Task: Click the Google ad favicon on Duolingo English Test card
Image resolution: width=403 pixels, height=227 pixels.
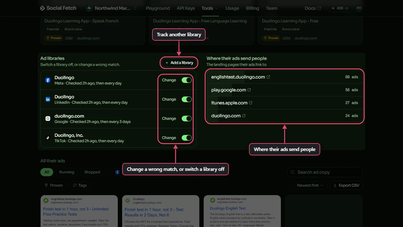Action: (x=213, y=200)
